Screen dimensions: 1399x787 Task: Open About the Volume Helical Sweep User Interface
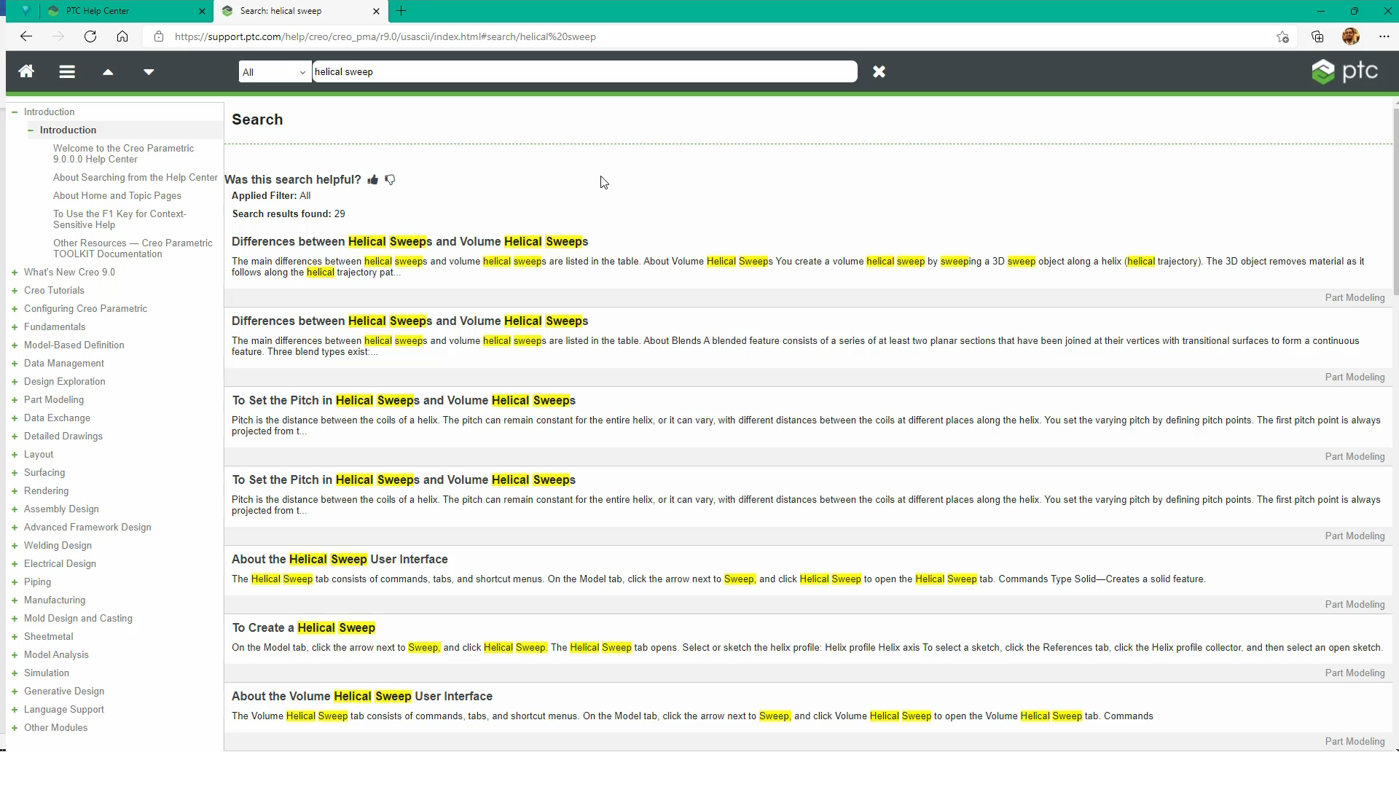coord(362,696)
